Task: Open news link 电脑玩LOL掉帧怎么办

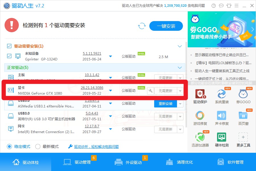Action: point(223,63)
